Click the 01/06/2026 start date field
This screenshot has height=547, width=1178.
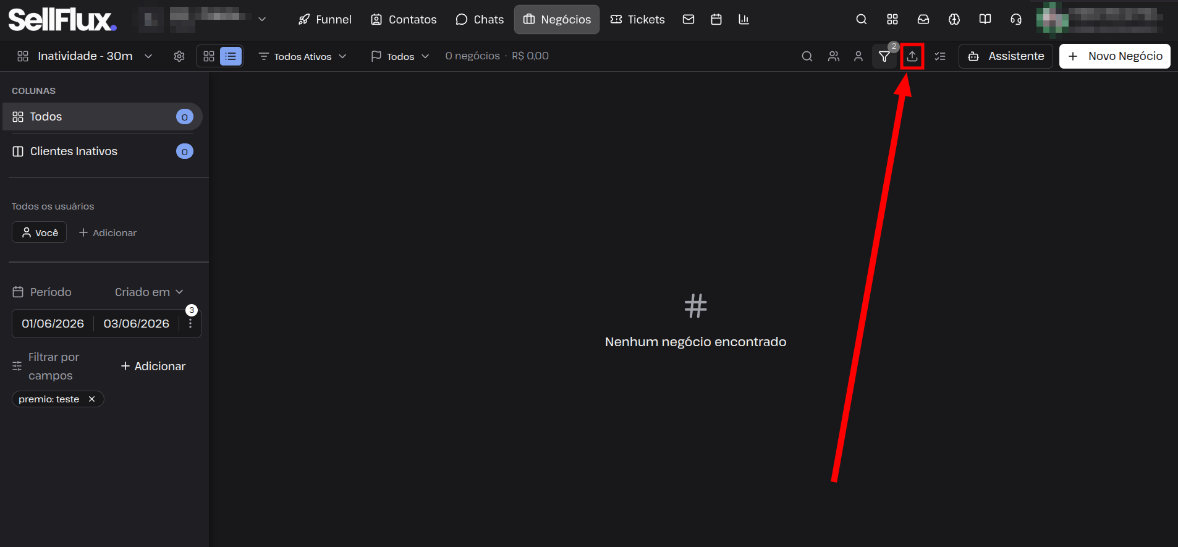click(53, 323)
